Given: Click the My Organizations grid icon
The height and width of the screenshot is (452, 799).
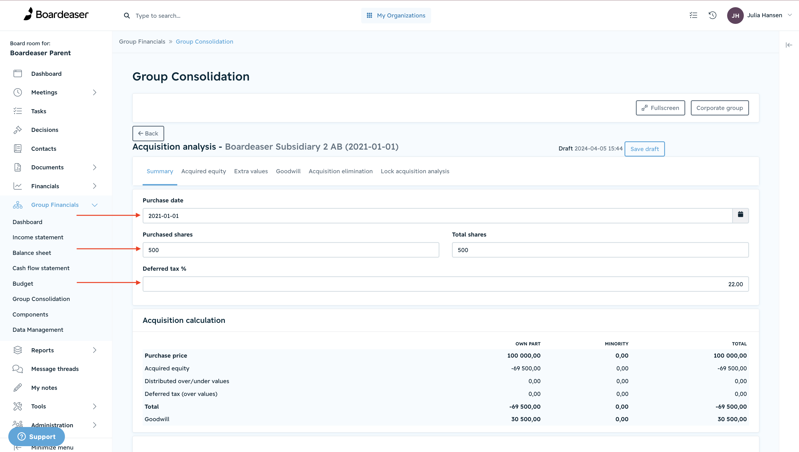Looking at the screenshot, I should tap(370, 15).
